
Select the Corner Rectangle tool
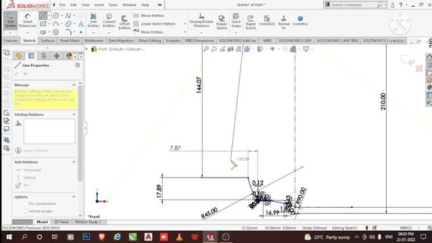pyautogui.click(x=43, y=24)
